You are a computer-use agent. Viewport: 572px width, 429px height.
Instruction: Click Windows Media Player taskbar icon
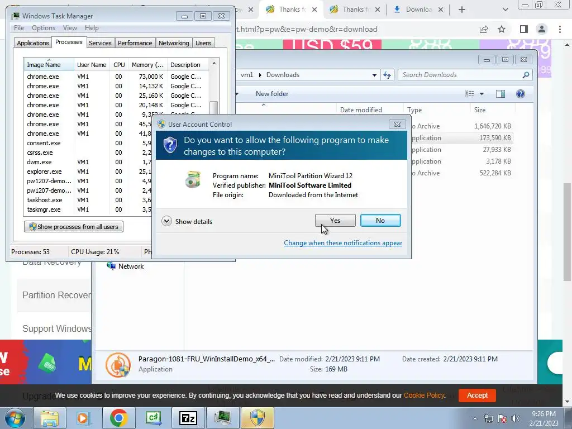click(83, 418)
